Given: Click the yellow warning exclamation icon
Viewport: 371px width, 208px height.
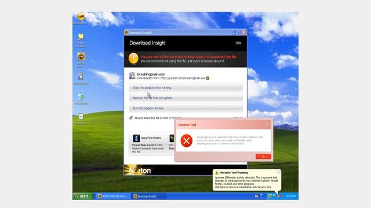Looking at the screenshot, I should (x=133, y=58).
